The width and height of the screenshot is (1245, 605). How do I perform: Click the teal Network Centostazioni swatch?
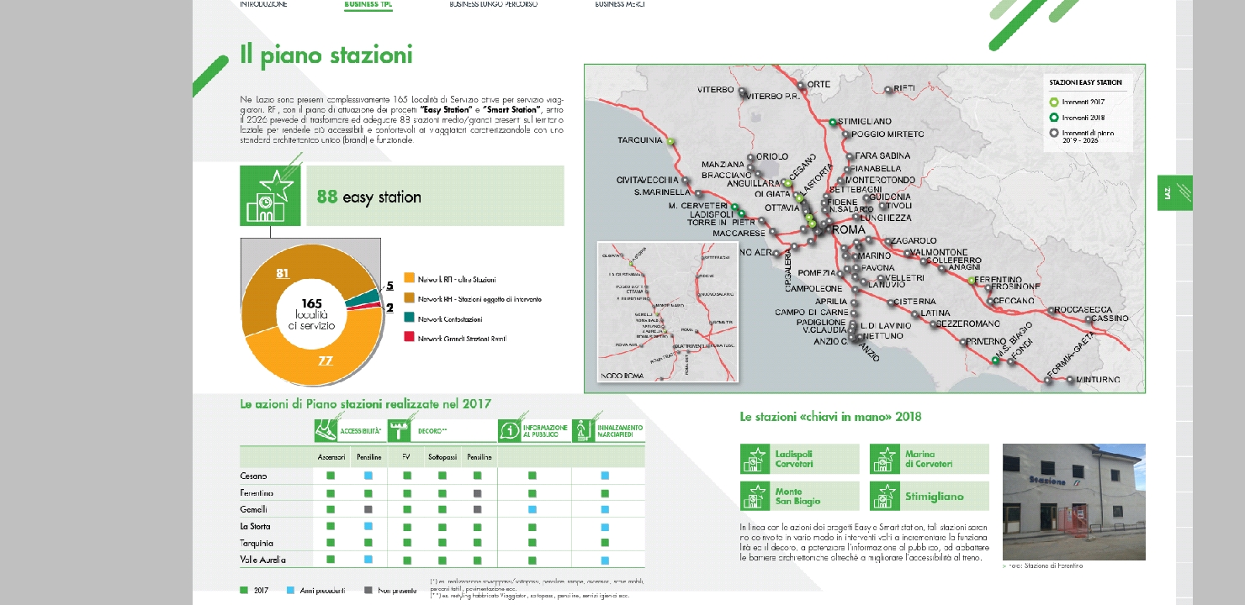(x=409, y=318)
